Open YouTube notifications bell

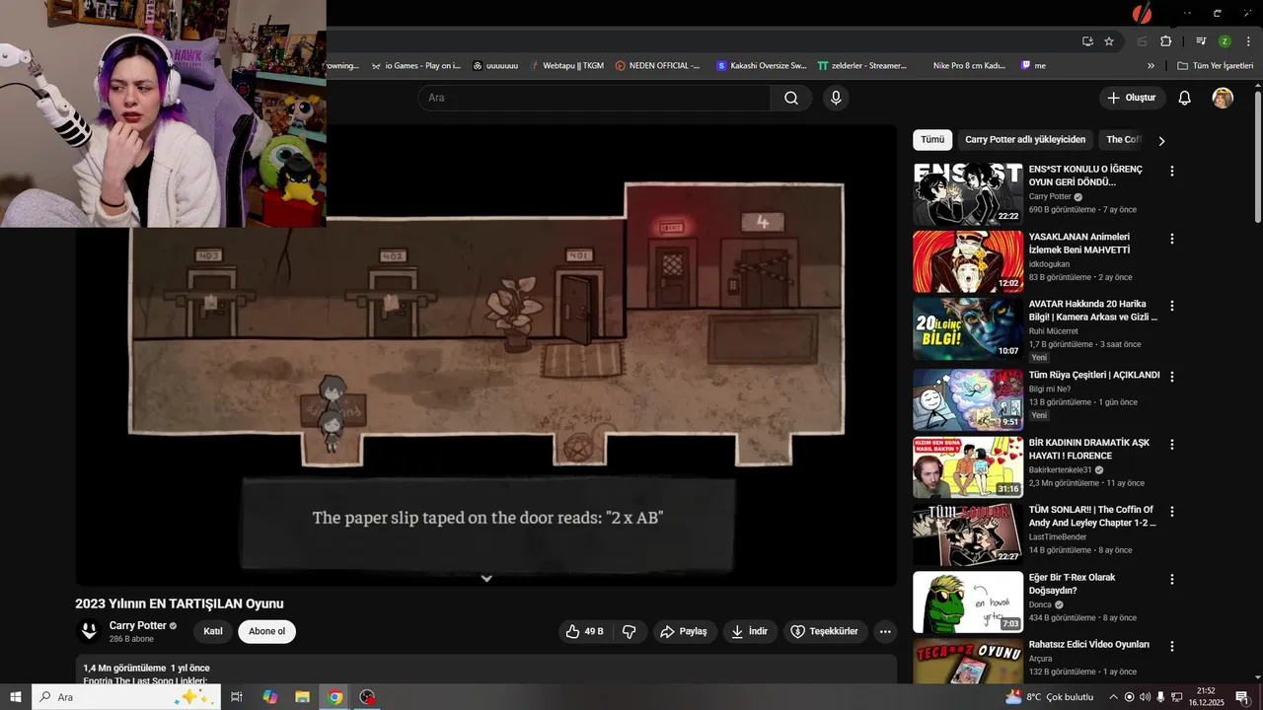(1185, 98)
